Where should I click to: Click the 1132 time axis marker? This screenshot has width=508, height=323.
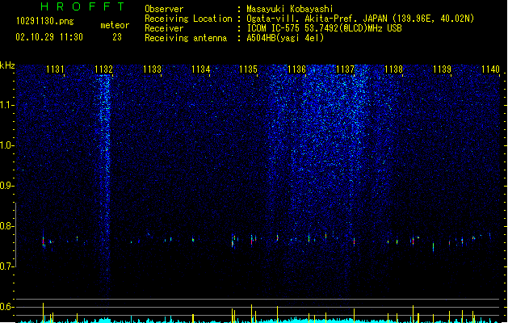[x=103, y=69]
